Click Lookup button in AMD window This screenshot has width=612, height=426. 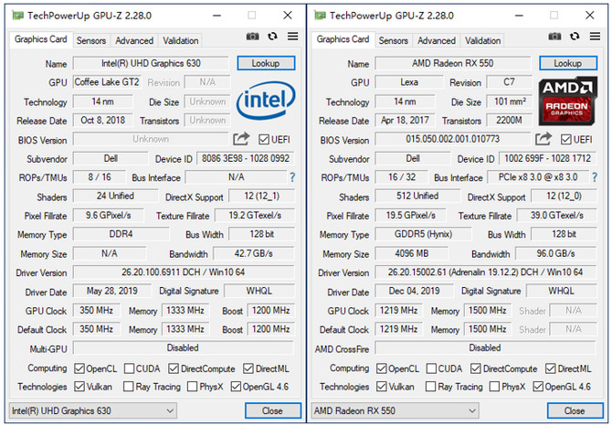pos(568,63)
